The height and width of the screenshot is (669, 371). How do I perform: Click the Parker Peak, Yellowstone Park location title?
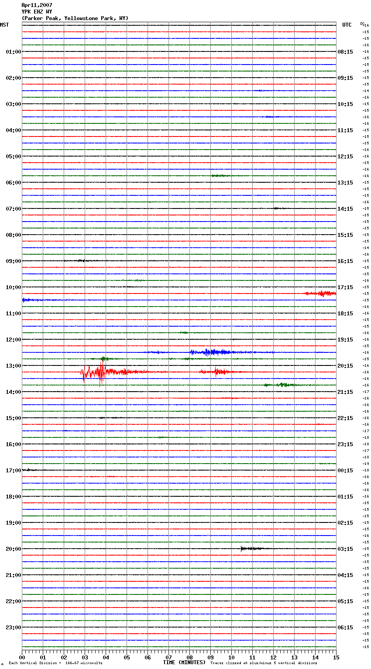[75, 18]
